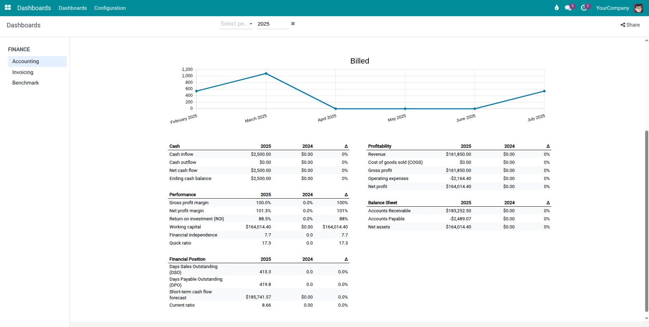Open the Select period dropdown
Screen dimensions: 649x327
pyautogui.click(x=234, y=24)
